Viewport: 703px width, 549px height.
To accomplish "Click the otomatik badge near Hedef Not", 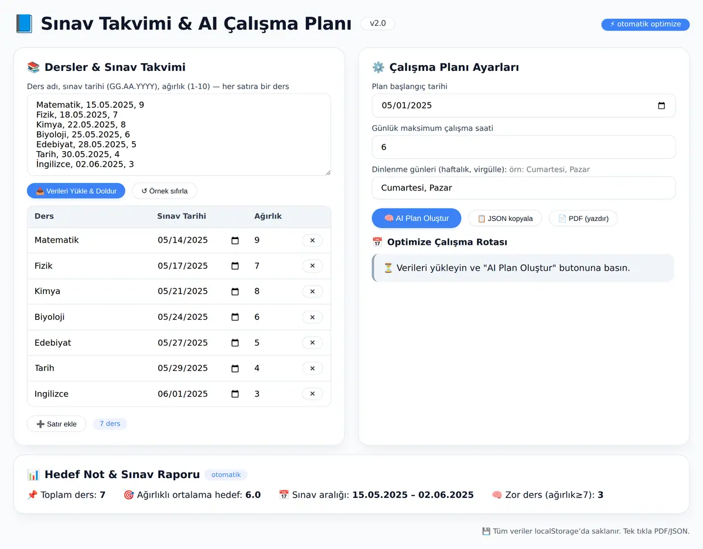I will [x=226, y=475].
